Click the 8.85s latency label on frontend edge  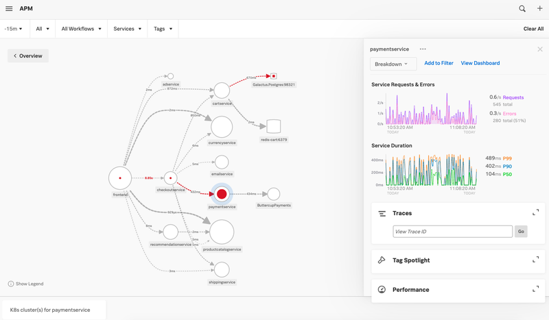pos(148,178)
